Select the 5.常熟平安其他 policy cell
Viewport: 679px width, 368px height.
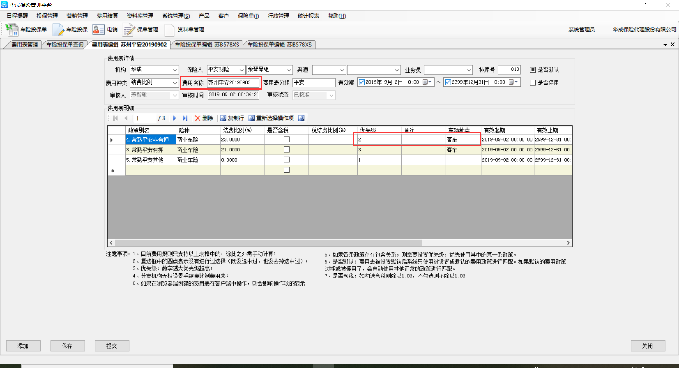[x=151, y=160]
